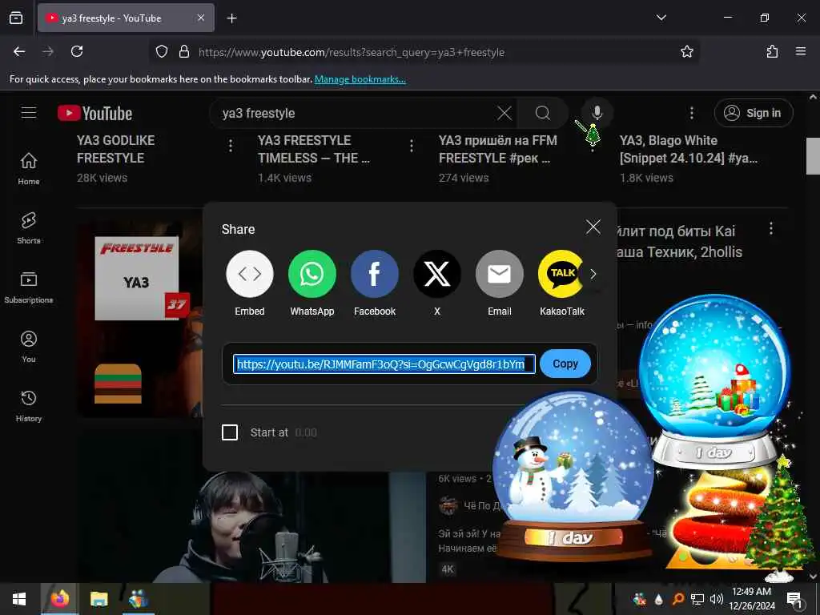Search with your voice microphone
This screenshot has width=820, height=615.
(597, 113)
